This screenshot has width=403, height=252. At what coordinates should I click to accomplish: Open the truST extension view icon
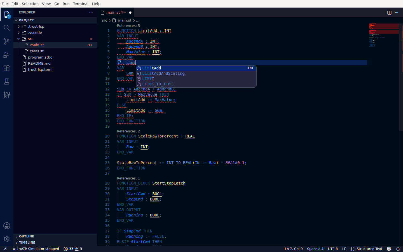(x=7, y=95)
